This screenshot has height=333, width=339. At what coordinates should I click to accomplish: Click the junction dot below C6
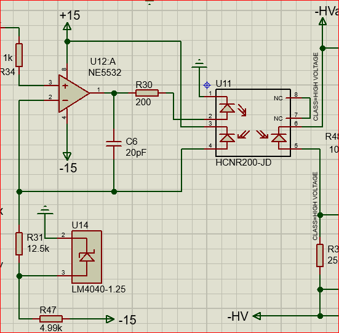click(x=114, y=191)
